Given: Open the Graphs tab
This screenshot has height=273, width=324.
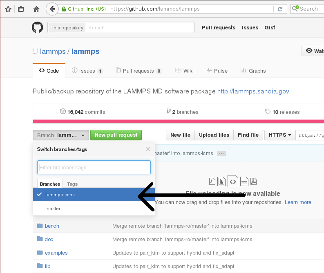Looking at the screenshot, I should [x=253, y=71].
